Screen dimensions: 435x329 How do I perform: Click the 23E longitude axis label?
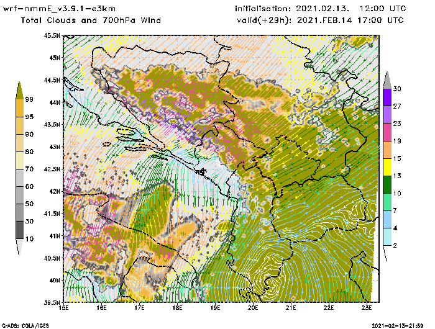(x=367, y=308)
